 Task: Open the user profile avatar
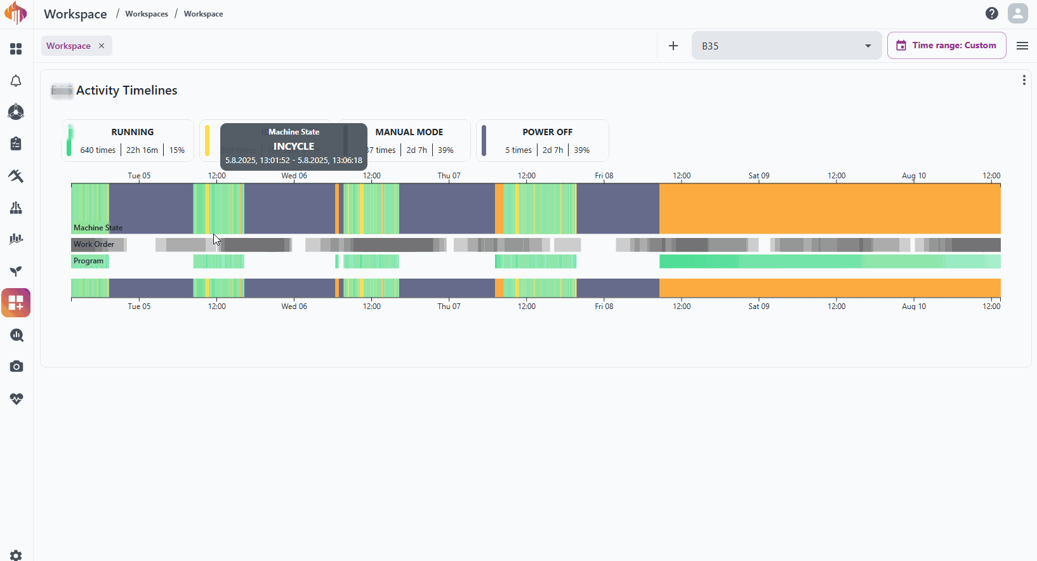tap(1017, 13)
